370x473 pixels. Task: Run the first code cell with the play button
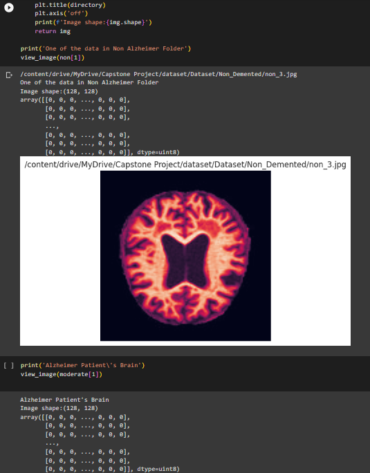(9, 8)
